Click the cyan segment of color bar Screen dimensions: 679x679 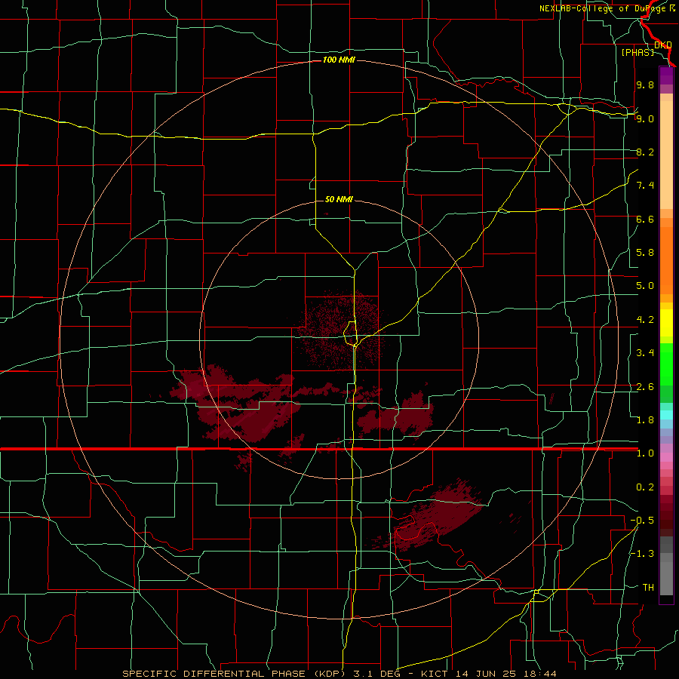coord(666,414)
